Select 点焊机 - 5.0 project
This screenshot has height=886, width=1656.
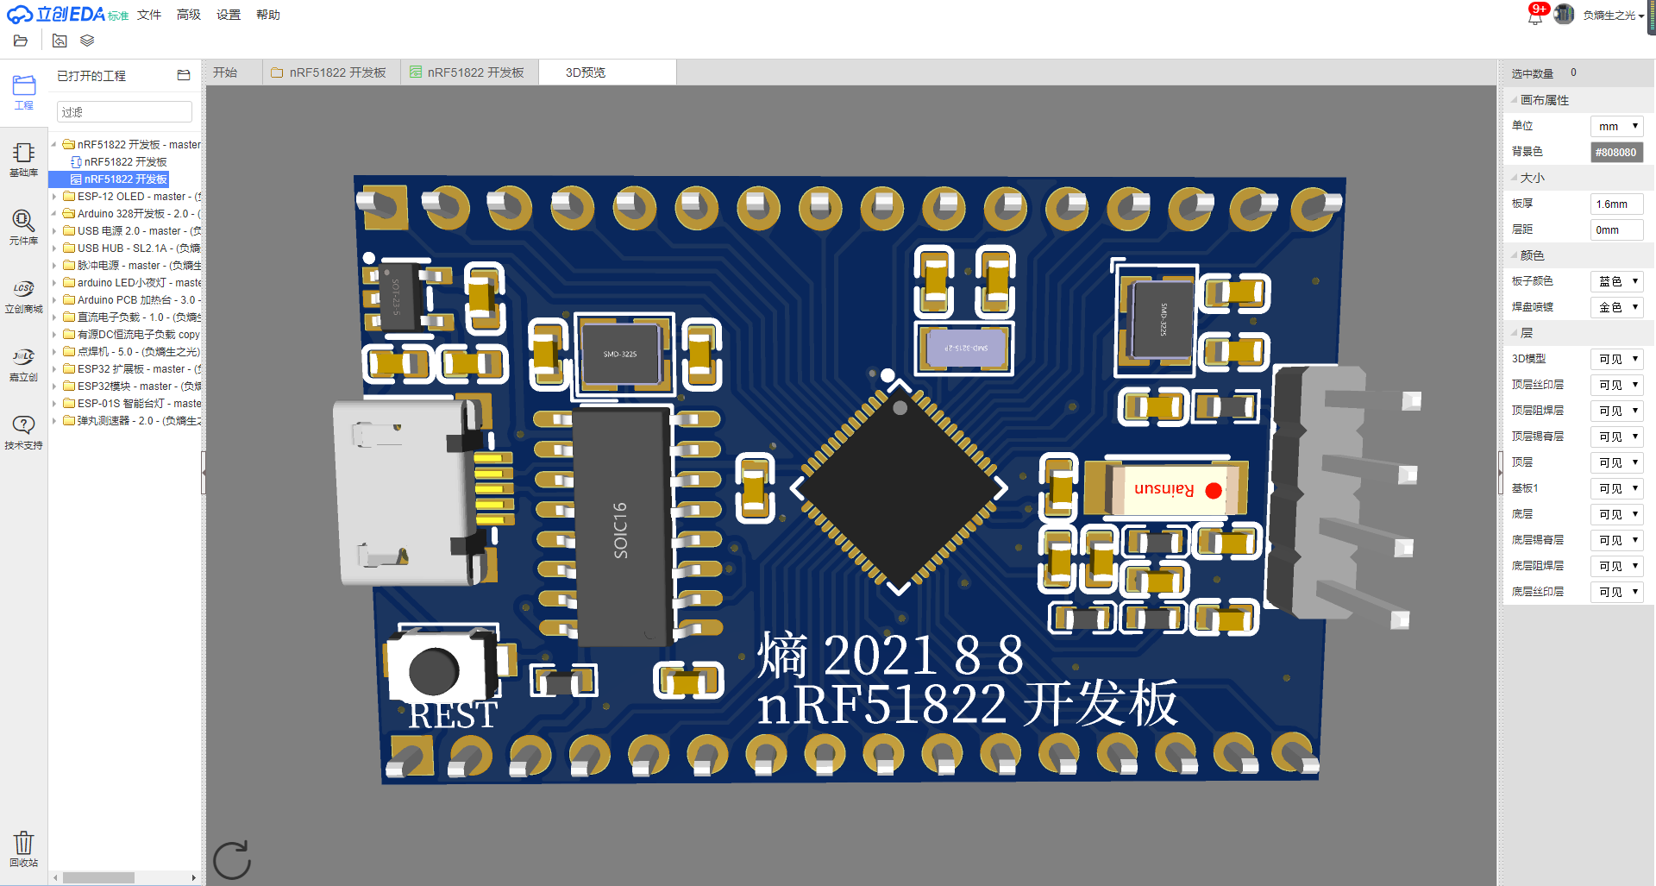coord(132,352)
